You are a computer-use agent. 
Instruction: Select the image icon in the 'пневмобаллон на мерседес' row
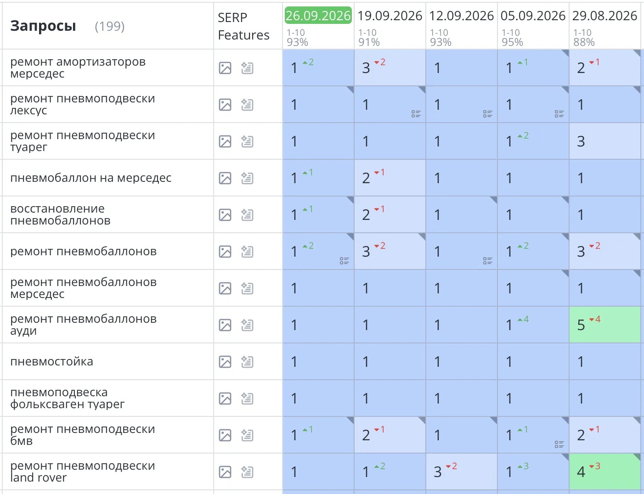click(x=225, y=178)
